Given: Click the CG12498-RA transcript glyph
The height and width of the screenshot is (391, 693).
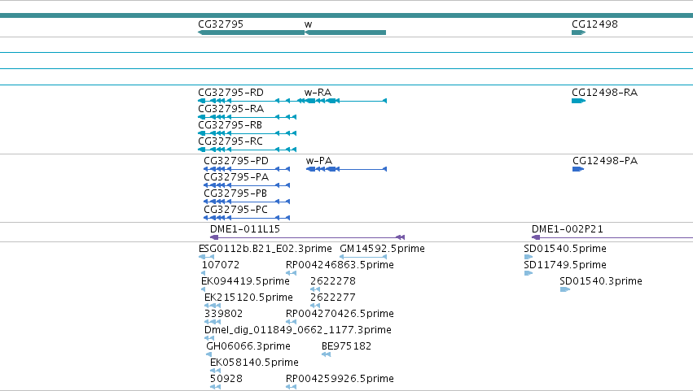Looking at the screenshot, I should pyautogui.click(x=578, y=101).
